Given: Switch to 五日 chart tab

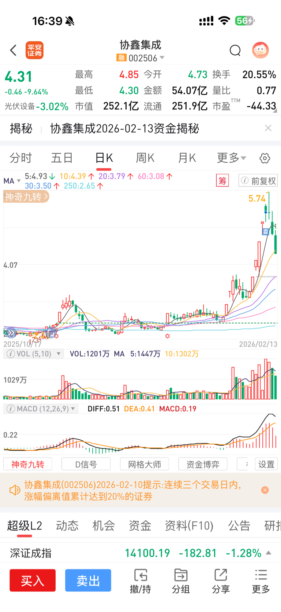Looking at the screenshot, I should (62, 158).
